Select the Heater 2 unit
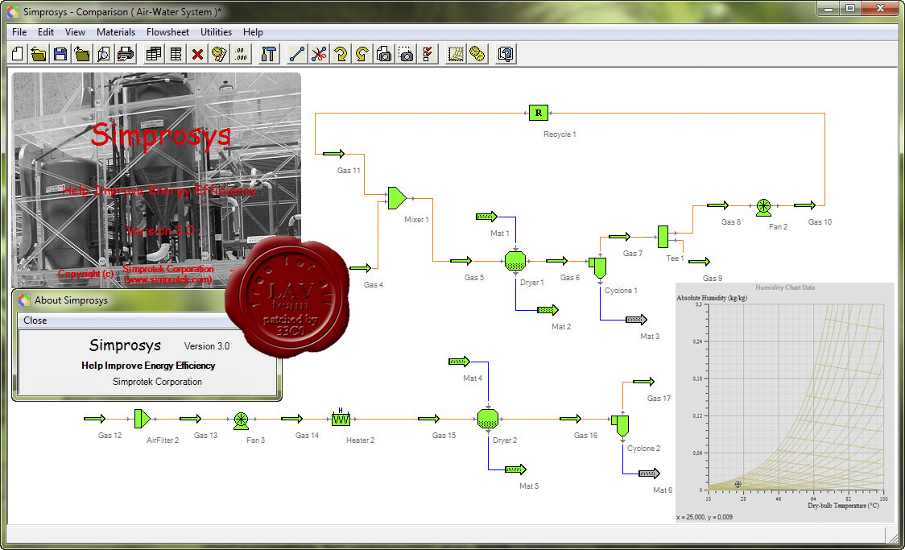 point(341,418)
